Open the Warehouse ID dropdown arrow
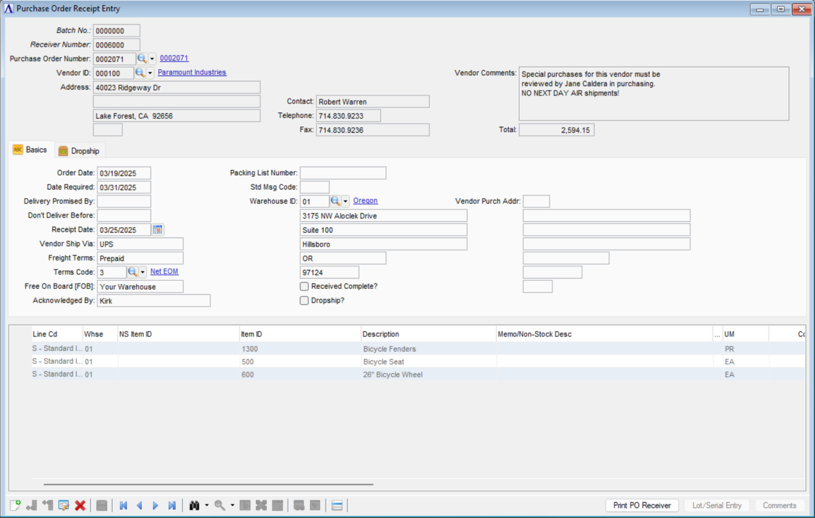This screenshot has height=518, width=815. click(345, 201)
